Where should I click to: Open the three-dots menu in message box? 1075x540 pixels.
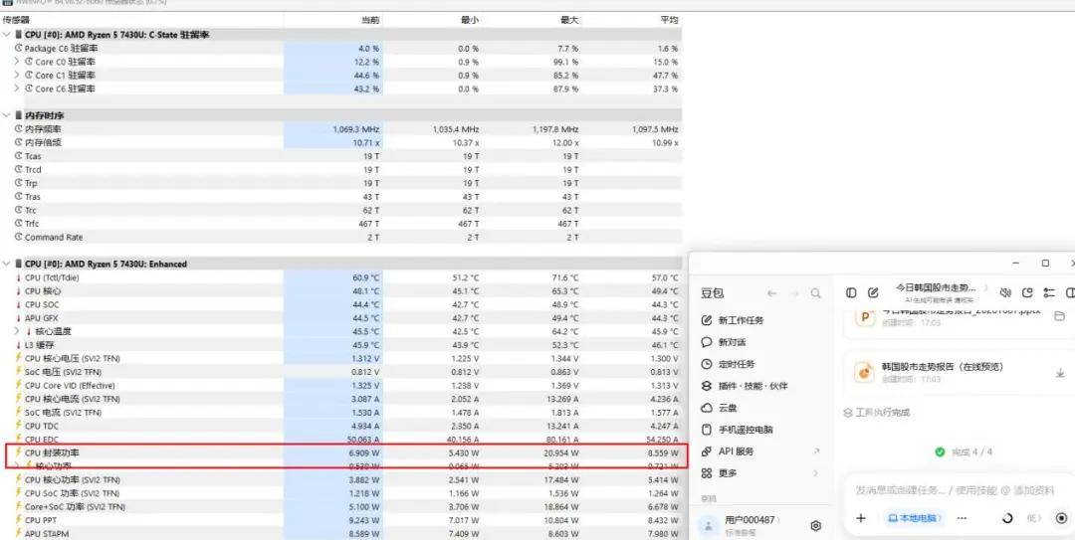pyautogui.click(x=962, y=518)
